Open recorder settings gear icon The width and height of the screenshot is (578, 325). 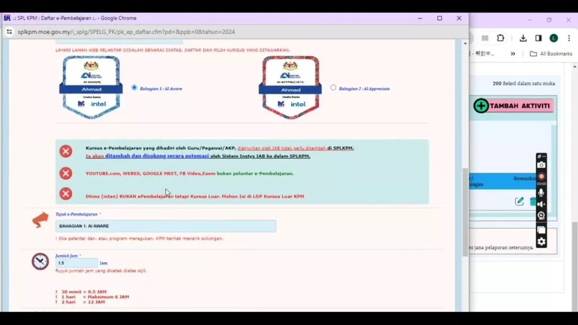(541, 241)
